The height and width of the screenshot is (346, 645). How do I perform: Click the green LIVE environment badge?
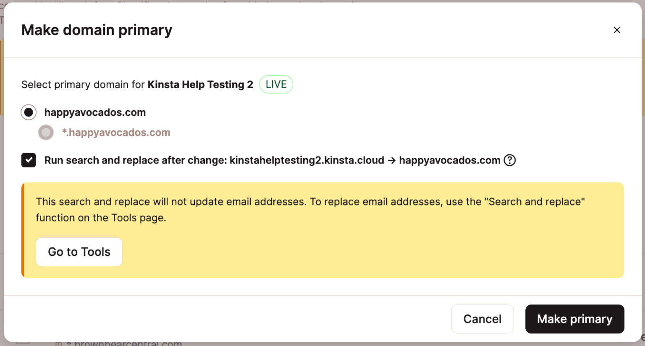point(276,84)
